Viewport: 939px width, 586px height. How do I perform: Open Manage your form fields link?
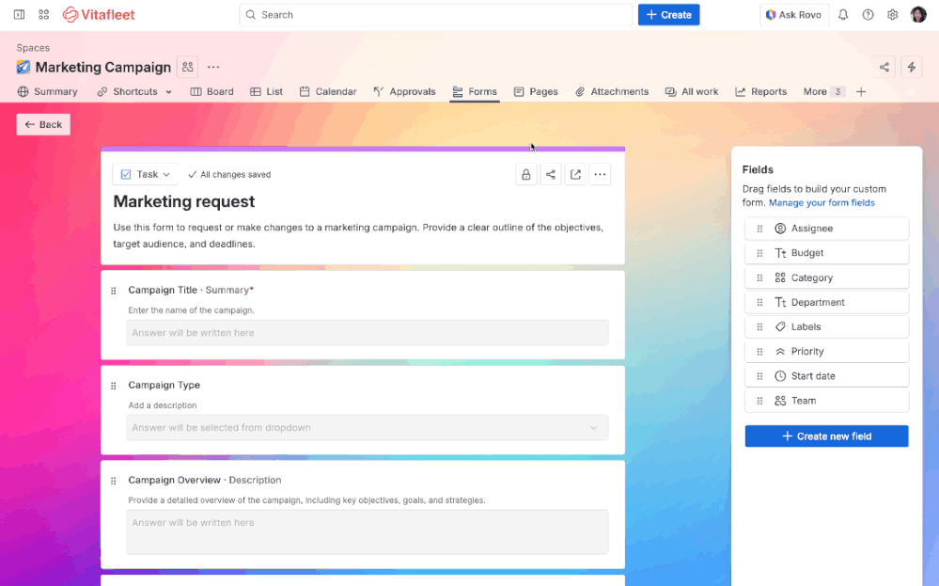pos(822,202)
